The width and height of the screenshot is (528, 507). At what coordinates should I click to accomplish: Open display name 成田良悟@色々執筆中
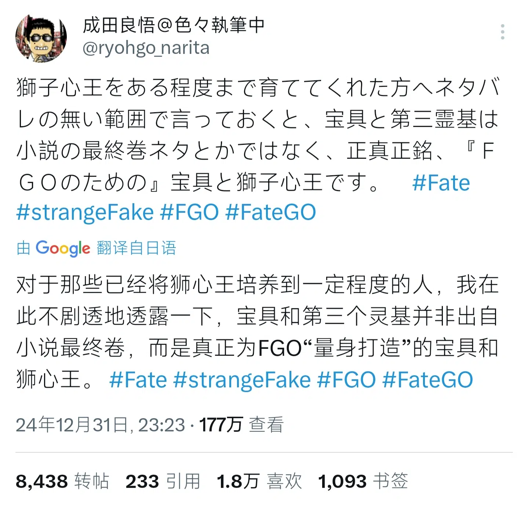point(173,25)
